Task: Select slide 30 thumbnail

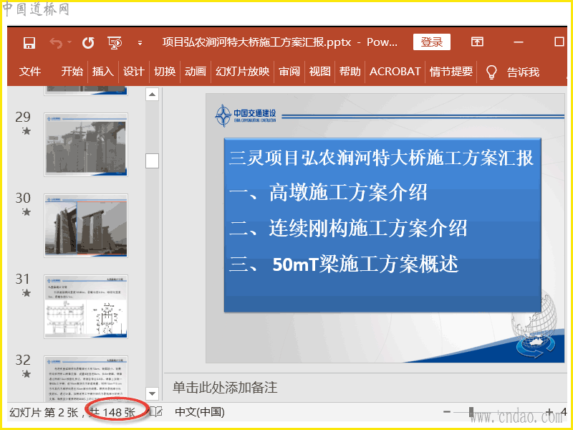Action: pyautogui.click(x=86, y=226)
